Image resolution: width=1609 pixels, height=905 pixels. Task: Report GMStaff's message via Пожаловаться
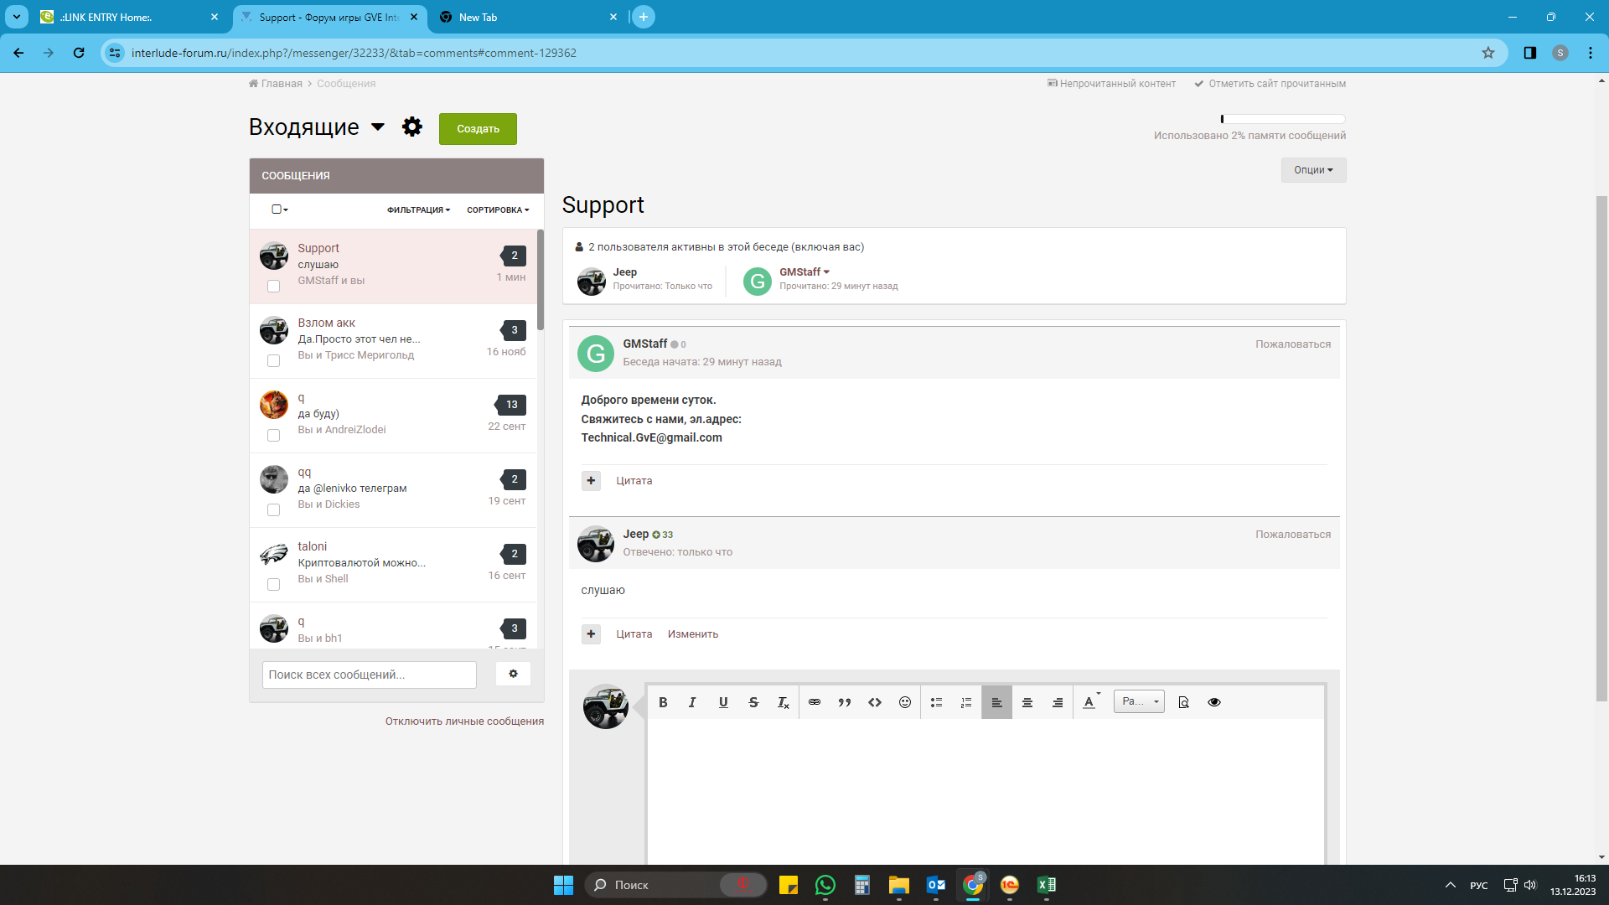(1293, 344)
